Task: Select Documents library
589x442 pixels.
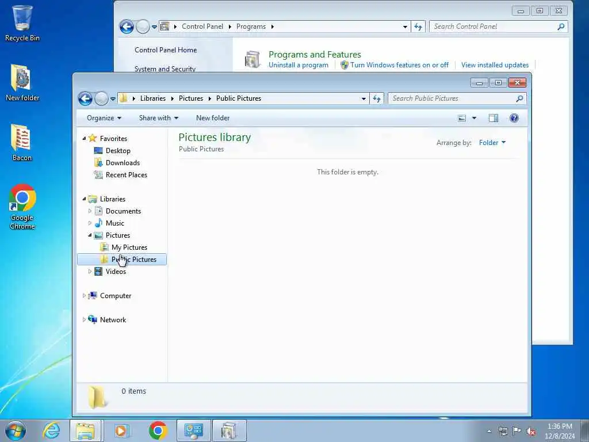Action: coord(123,211)
